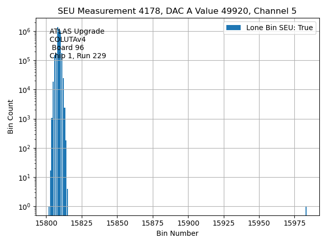Click the blue legend color swatch

tap(233, 28)
